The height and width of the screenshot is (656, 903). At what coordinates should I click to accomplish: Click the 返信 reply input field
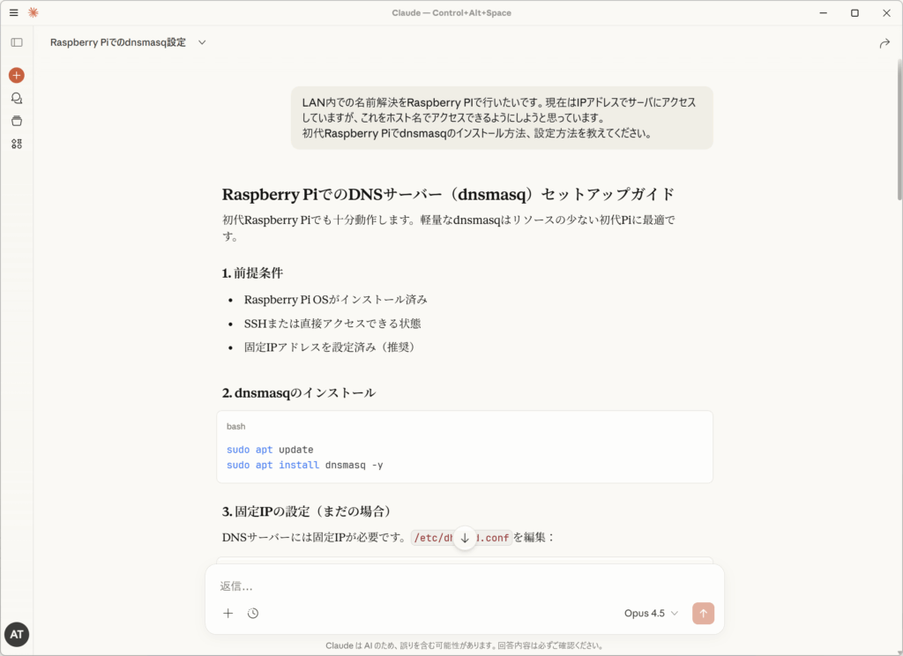(464, 586)
